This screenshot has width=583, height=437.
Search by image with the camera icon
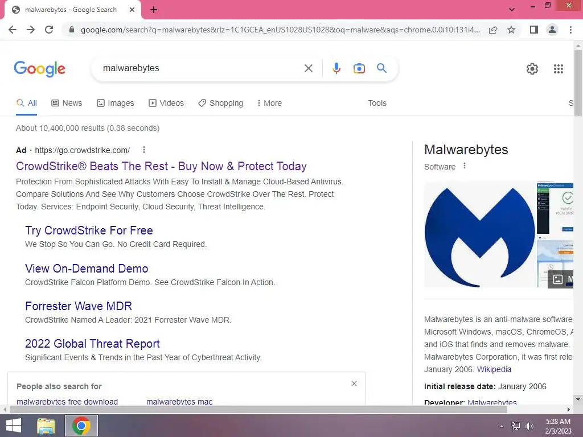pyautogui.click(x=359, y=68)
